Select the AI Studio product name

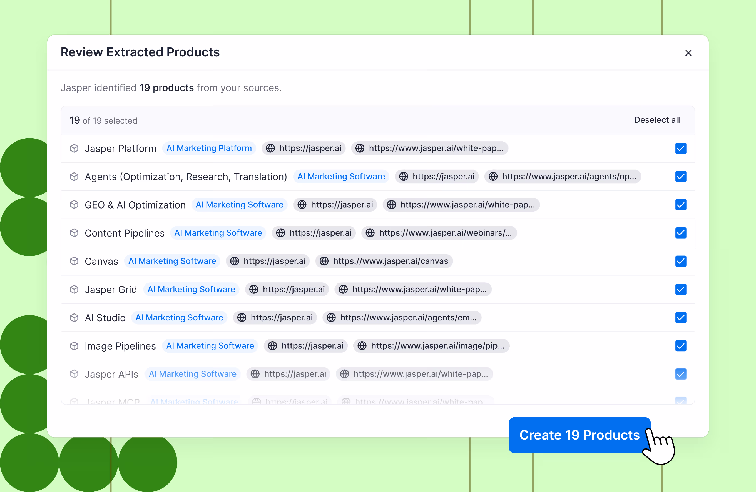pyautogui.click(x=105, y=318)
